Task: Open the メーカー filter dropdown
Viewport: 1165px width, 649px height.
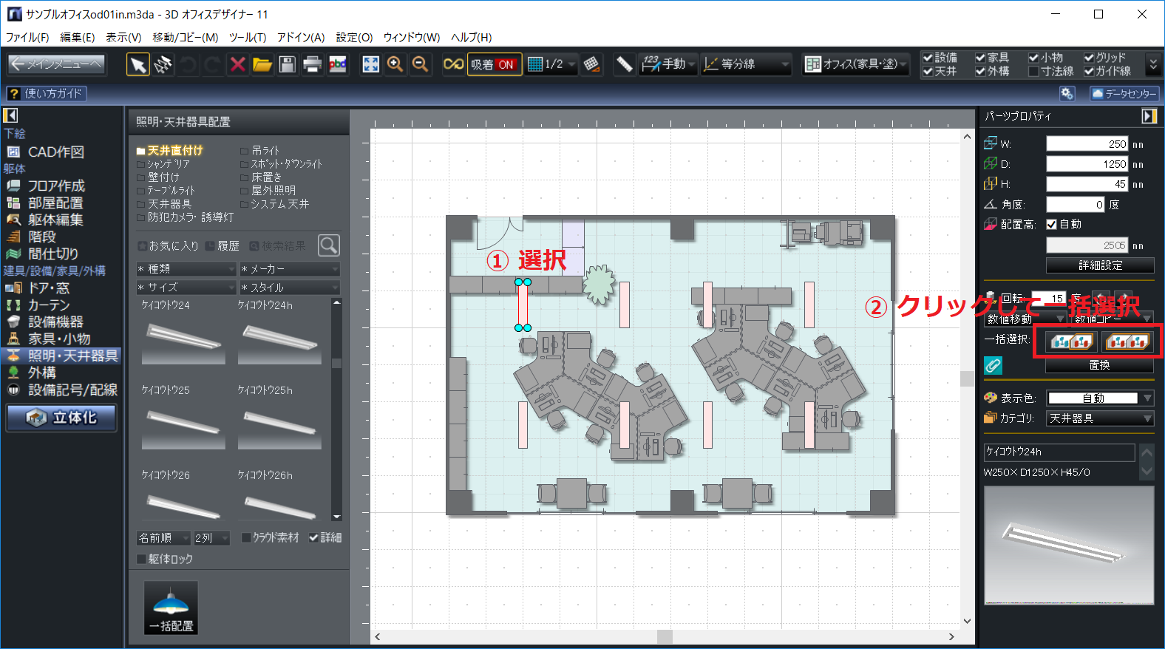Action: coord(290,269)
